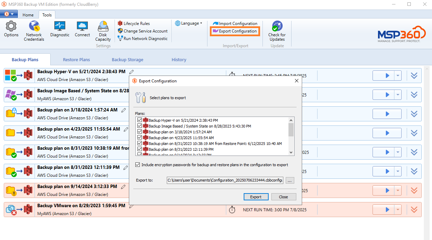Viewport: 432px width, 240px height.
Task: Browse for export file location
Action: (290, 180)
